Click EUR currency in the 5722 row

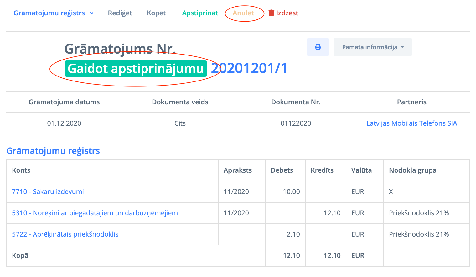point(358,234)
